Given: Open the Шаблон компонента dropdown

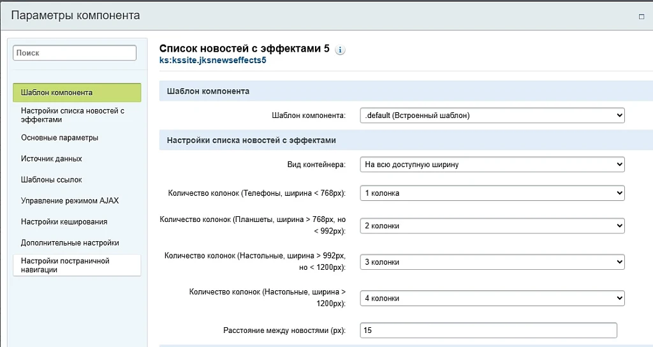Looking at the screenshot, I should pos(492,115).
